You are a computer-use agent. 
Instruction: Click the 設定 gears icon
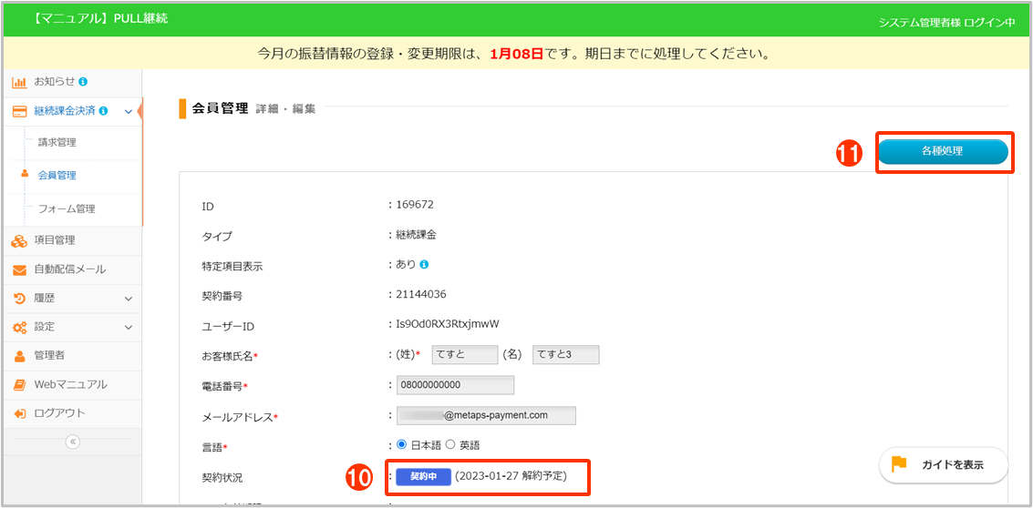(x=19, y=327)
